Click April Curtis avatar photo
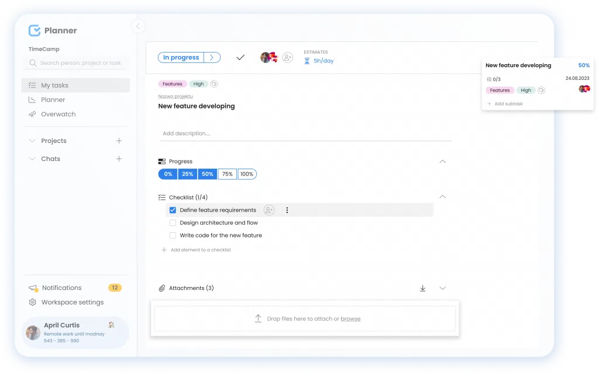599x374 pixels. click(x=33, y=333)
